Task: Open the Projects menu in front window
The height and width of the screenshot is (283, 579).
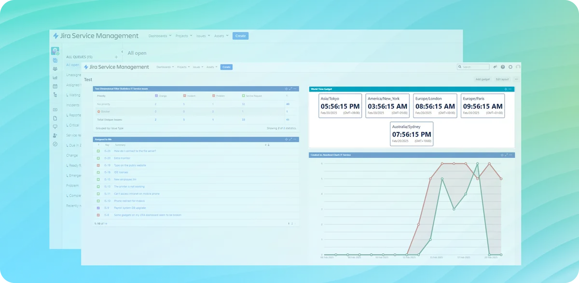Action: point(183,67)
